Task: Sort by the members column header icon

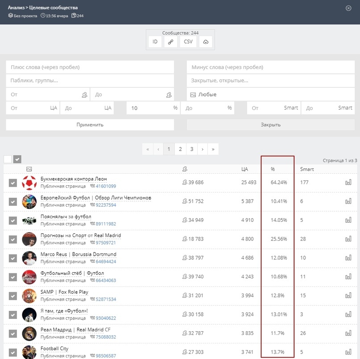Action: coord(185,169)
